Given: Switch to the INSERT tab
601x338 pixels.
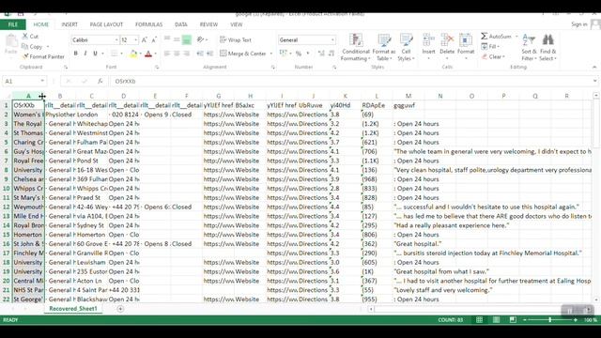Looking at the screenshot, I should point(69,24).
